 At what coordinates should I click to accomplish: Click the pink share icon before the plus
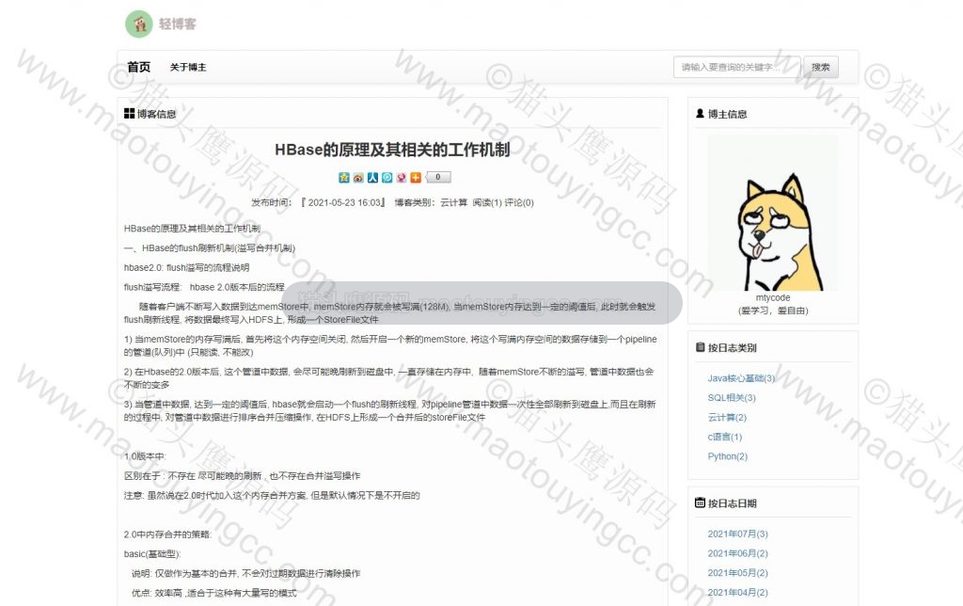401,178
